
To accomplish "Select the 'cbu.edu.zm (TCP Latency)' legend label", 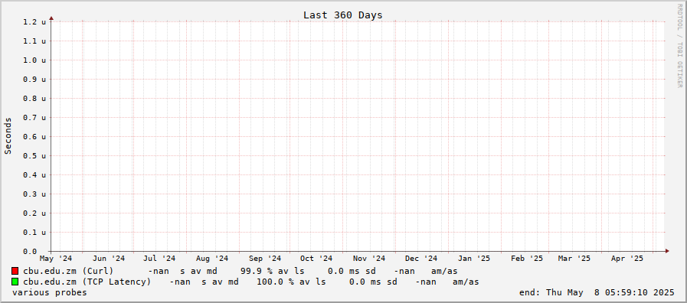I will tap(87, 282).
